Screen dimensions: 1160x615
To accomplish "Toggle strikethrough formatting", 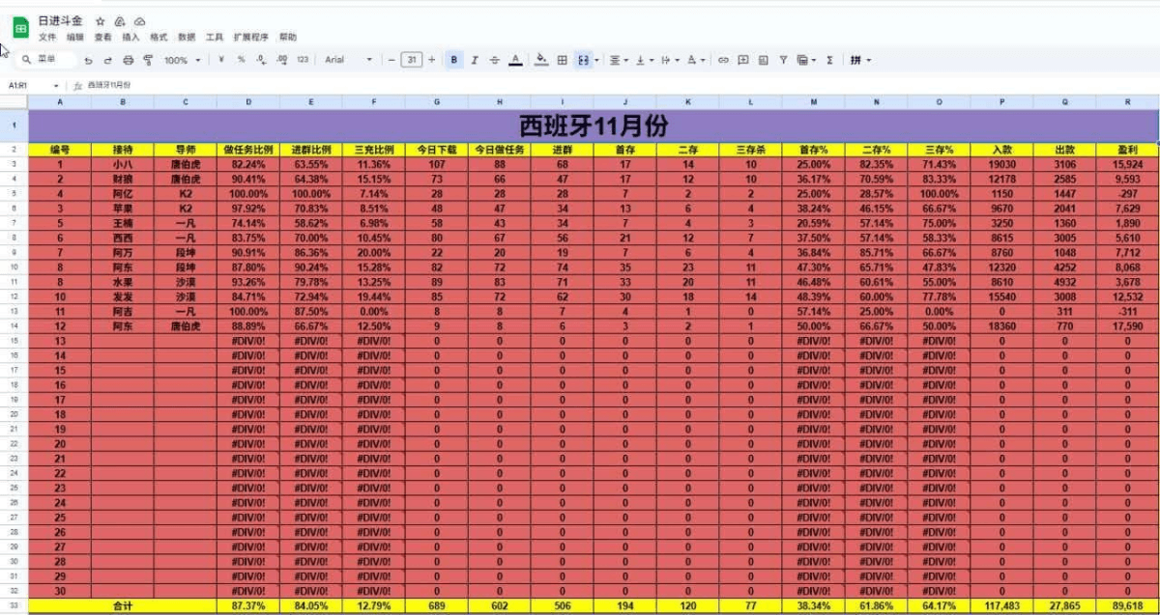I will [495, 60].
